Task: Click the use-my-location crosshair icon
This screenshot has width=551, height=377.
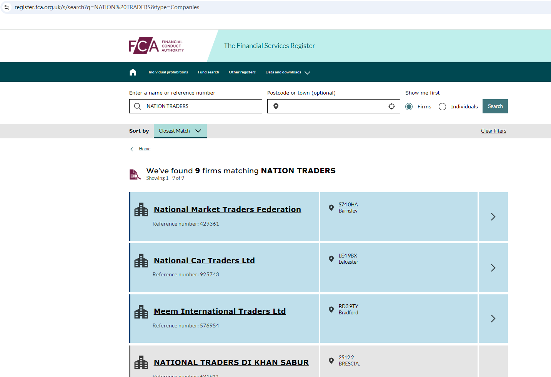Action: coord(391,106)
